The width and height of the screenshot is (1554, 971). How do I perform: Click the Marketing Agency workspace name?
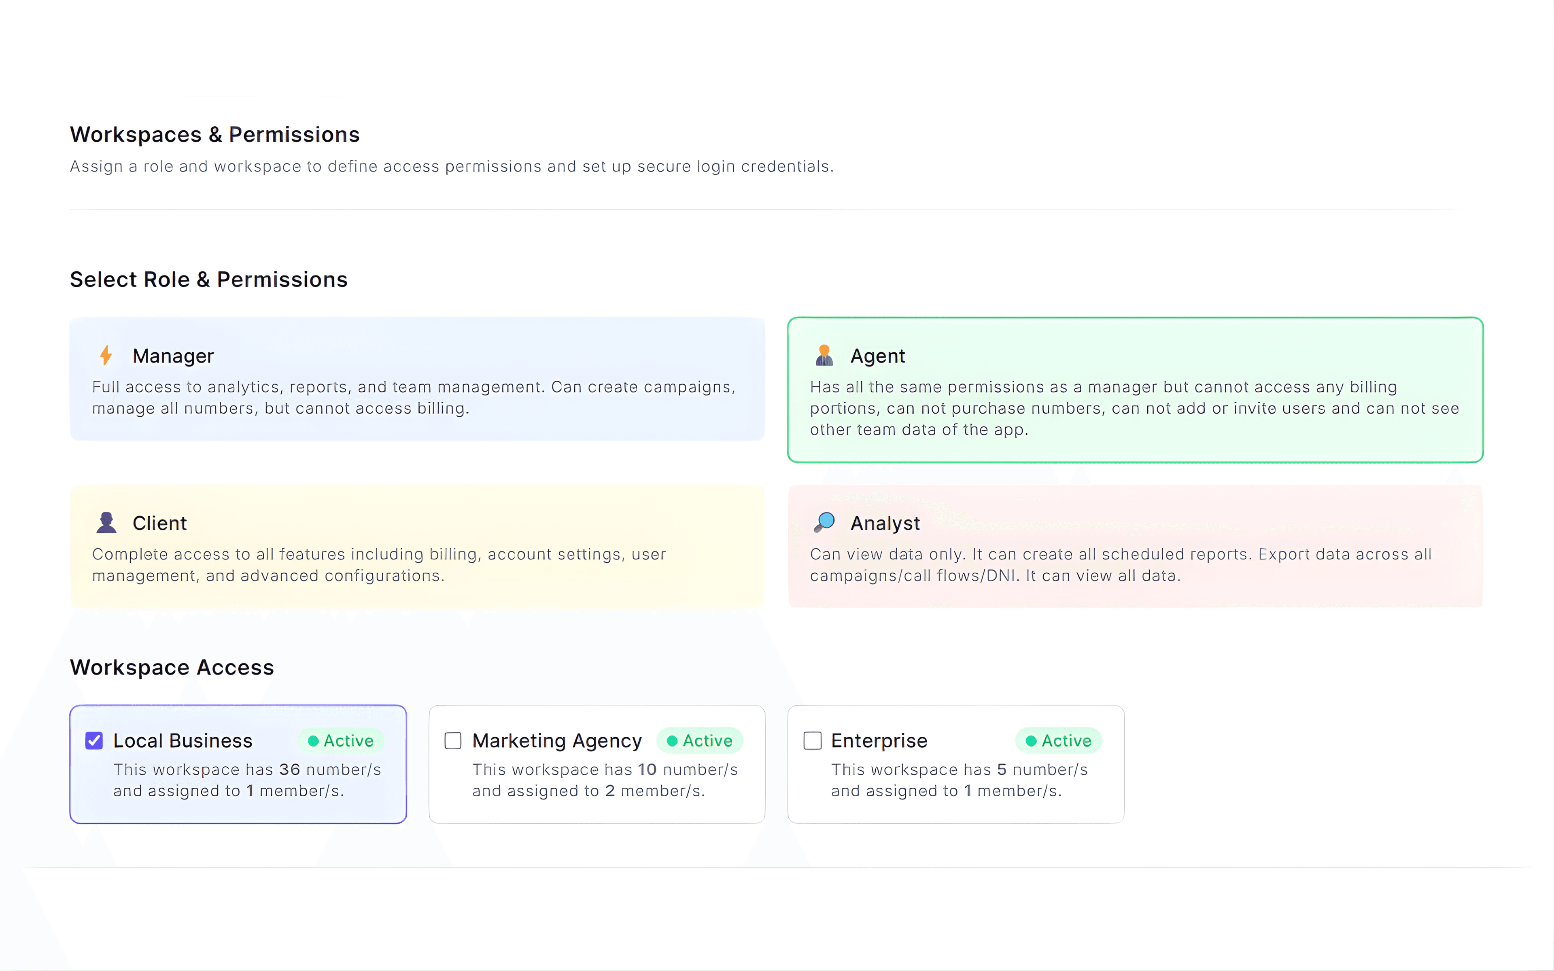[557, 741]
